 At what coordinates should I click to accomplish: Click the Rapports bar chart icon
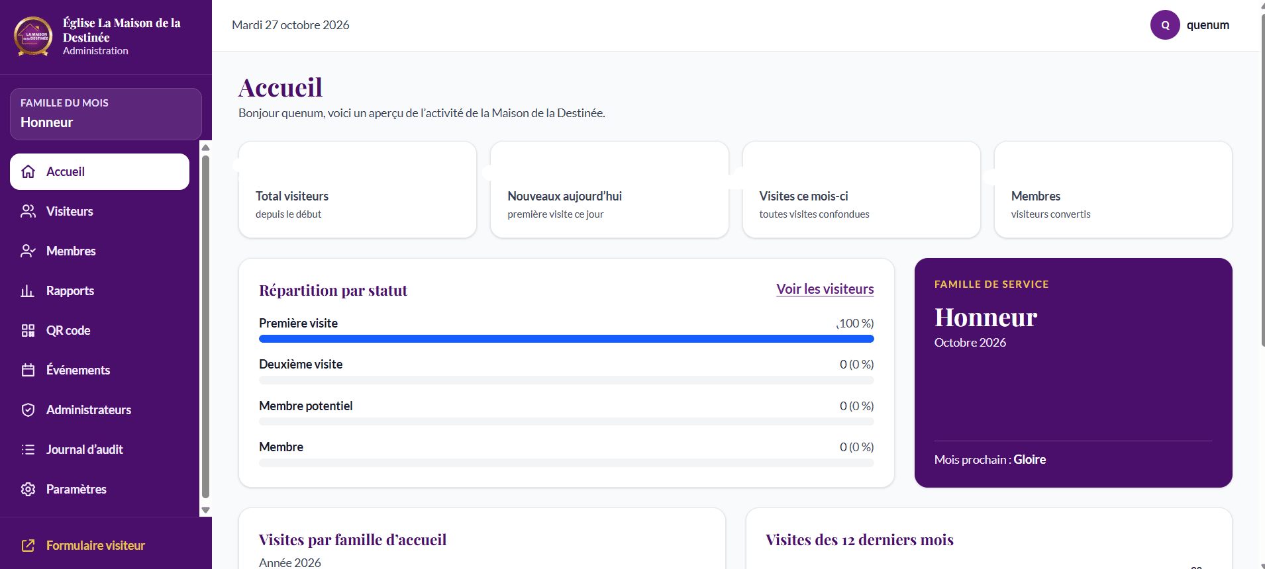coord(28,291)
